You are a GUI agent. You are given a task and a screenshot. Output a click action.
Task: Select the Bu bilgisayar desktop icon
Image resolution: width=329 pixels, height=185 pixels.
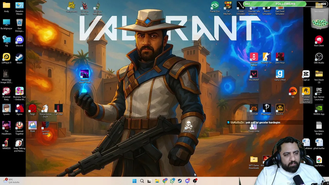click(6, 24)
